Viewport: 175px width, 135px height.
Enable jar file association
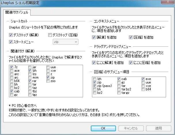click(x=30, y=67)
